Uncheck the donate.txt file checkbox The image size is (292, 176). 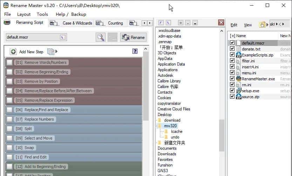(232, 49)
